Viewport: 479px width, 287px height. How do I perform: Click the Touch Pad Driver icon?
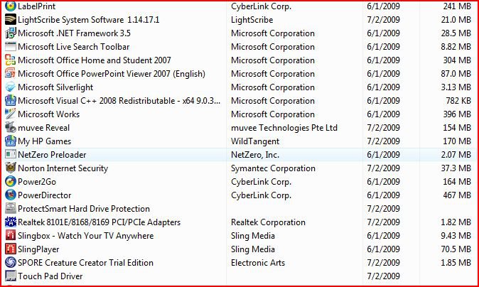click(x=11, y=276)
